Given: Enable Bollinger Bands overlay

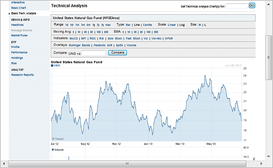Looking at the screenshot, I should (x=79, y=45).
